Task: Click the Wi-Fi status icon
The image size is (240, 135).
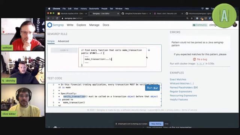Action: pyautogui.click(x=202, y=9)
